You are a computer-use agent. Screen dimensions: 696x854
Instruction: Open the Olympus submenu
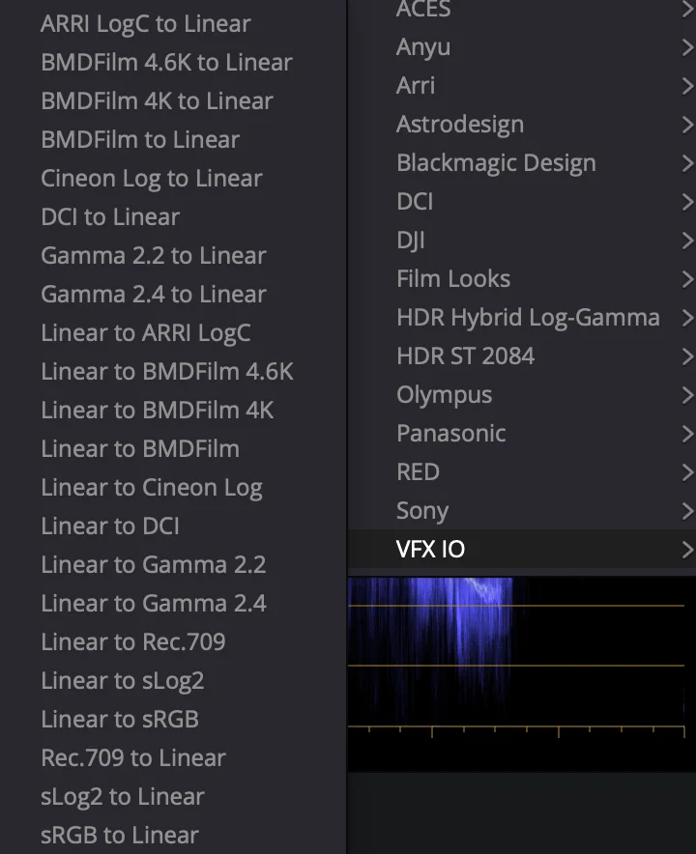point(522,395)
